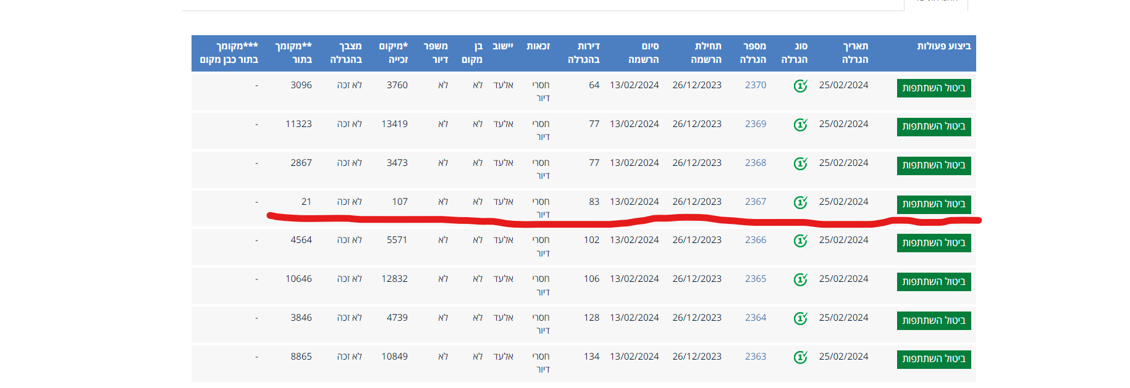This screenshot has height=388, width=1130.
Task: Open lottery number 2369 link
Action: [756, 124]
